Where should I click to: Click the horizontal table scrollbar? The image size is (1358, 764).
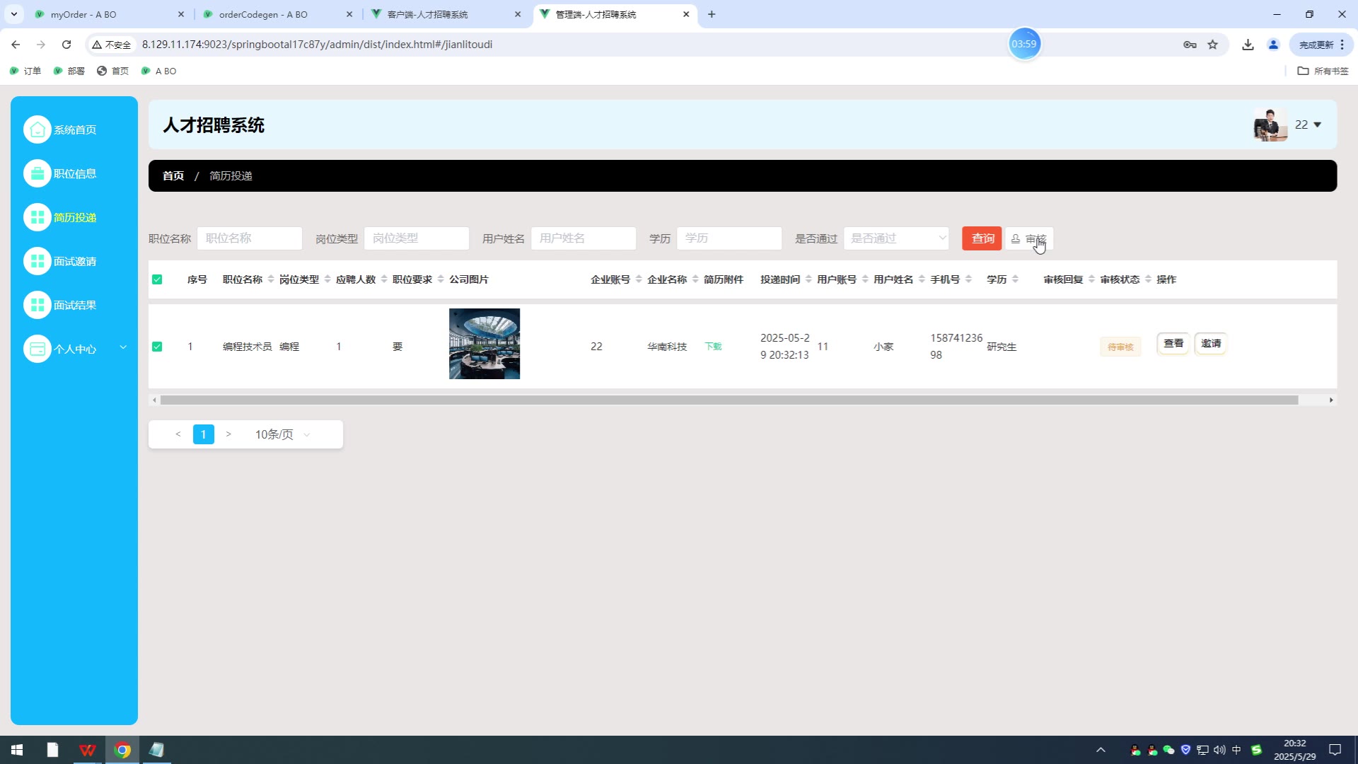coord(729,400)
